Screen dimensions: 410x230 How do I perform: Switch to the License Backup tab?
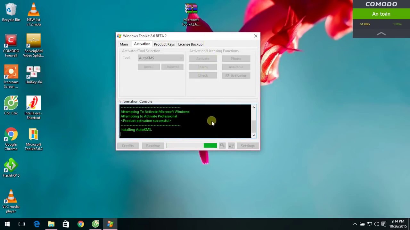[x=190, y=44]
